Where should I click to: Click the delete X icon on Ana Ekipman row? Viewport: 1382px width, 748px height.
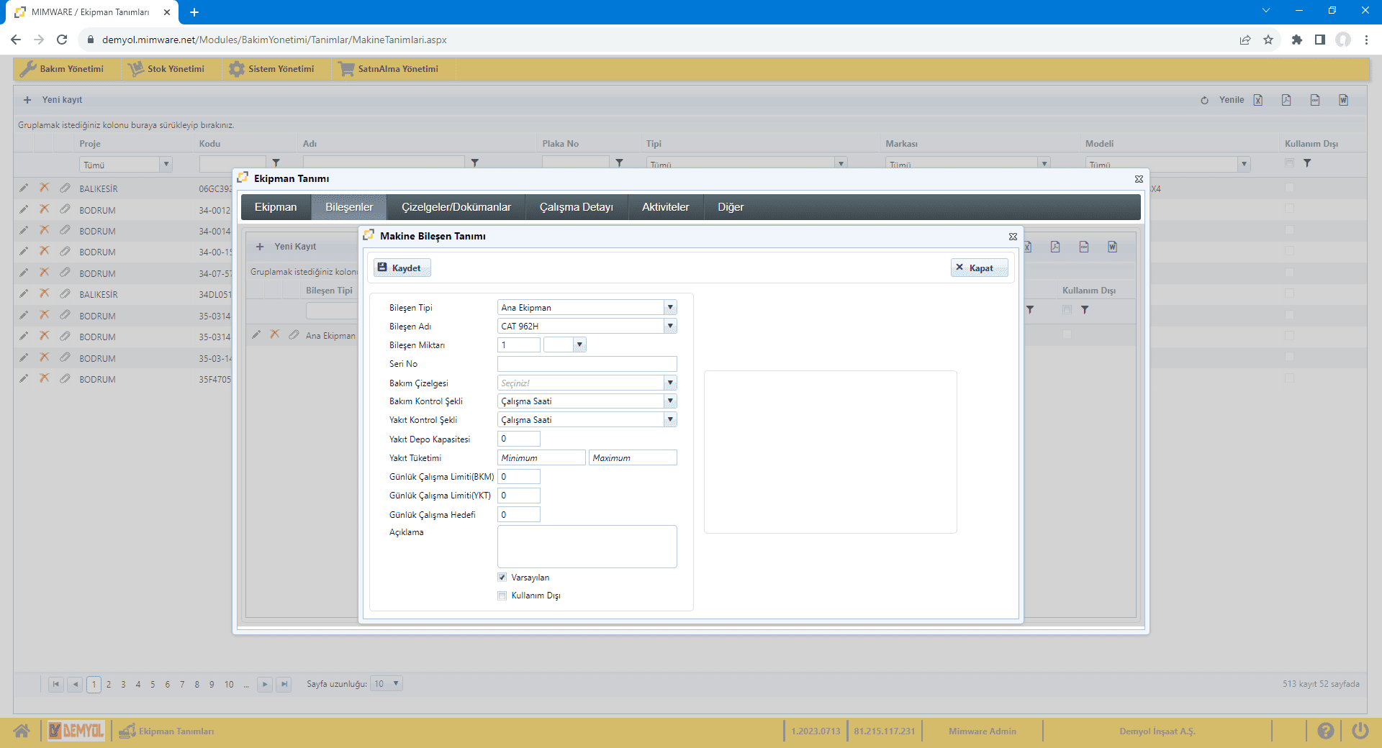[x=275, y=335]
